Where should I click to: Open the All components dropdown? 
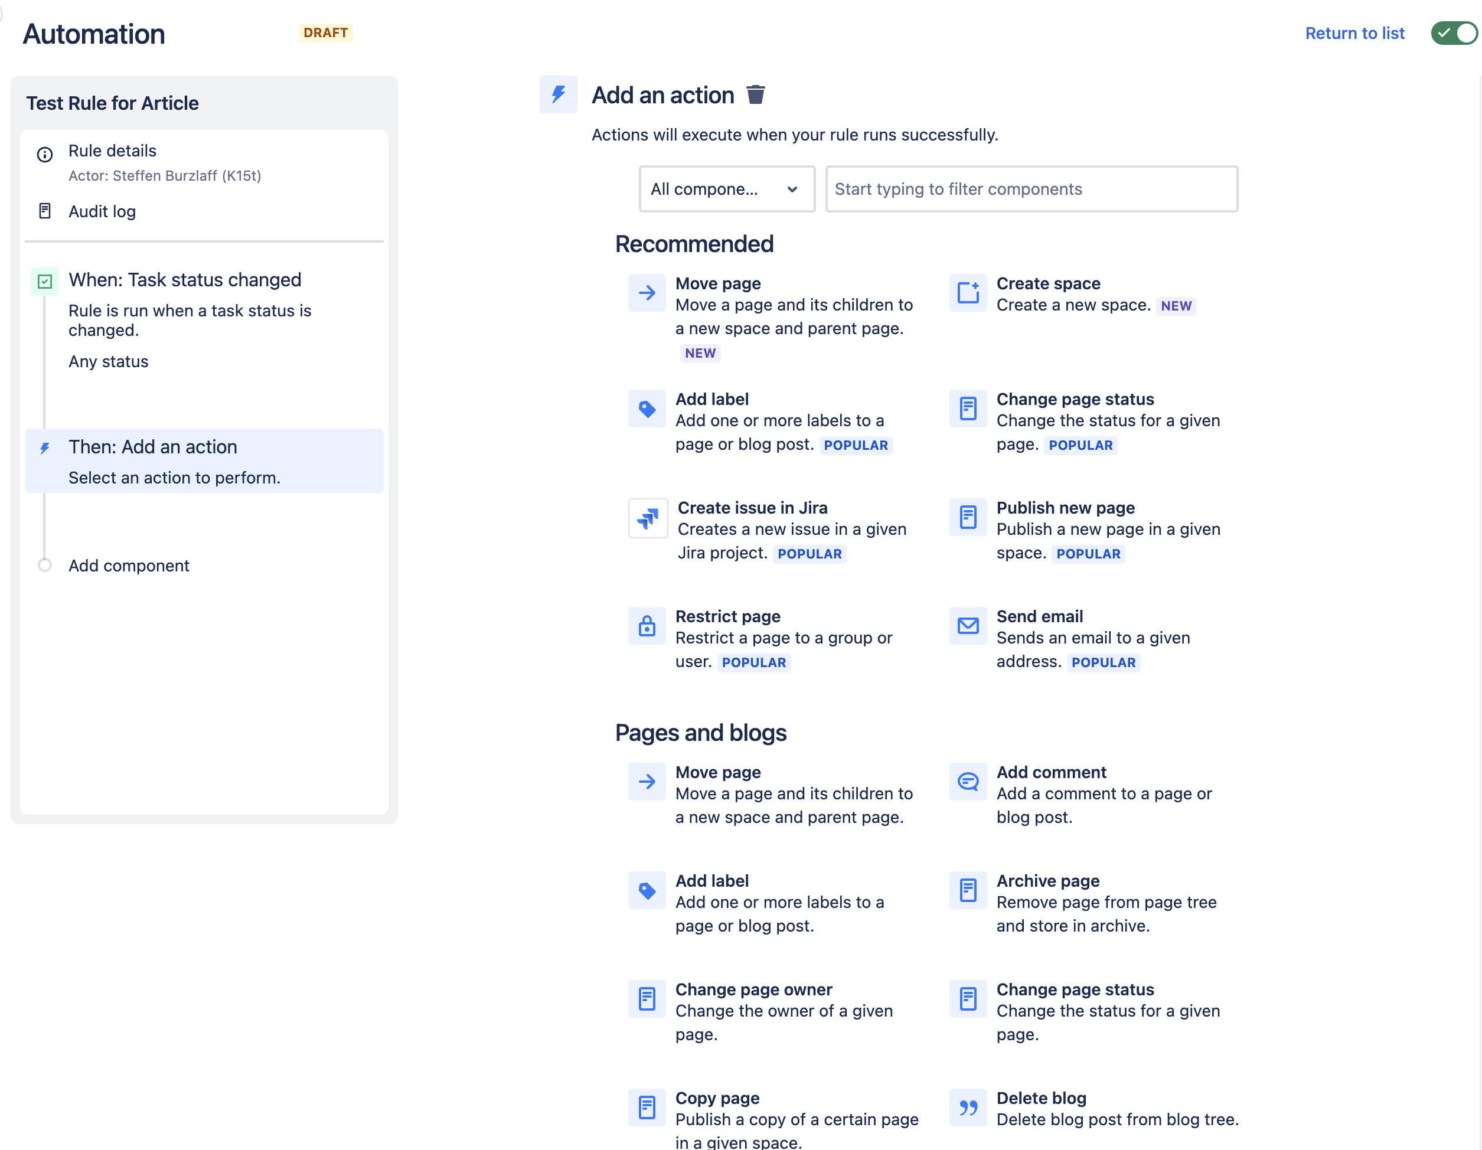726,188
